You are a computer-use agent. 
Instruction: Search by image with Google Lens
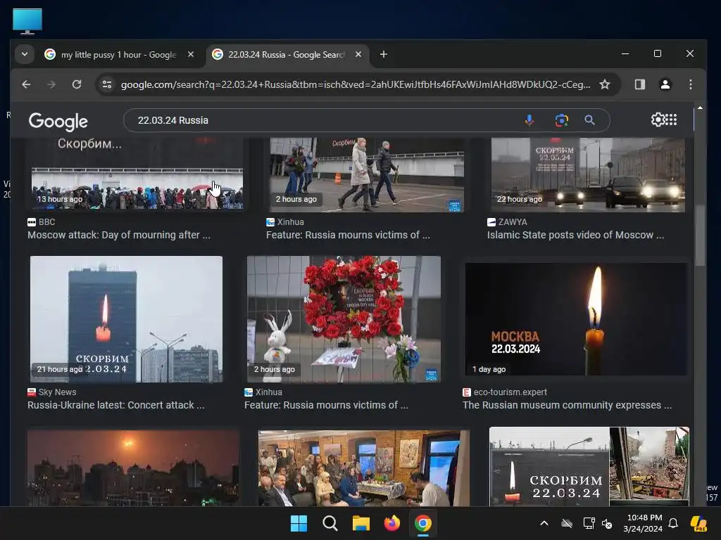[x=561, y=120]
